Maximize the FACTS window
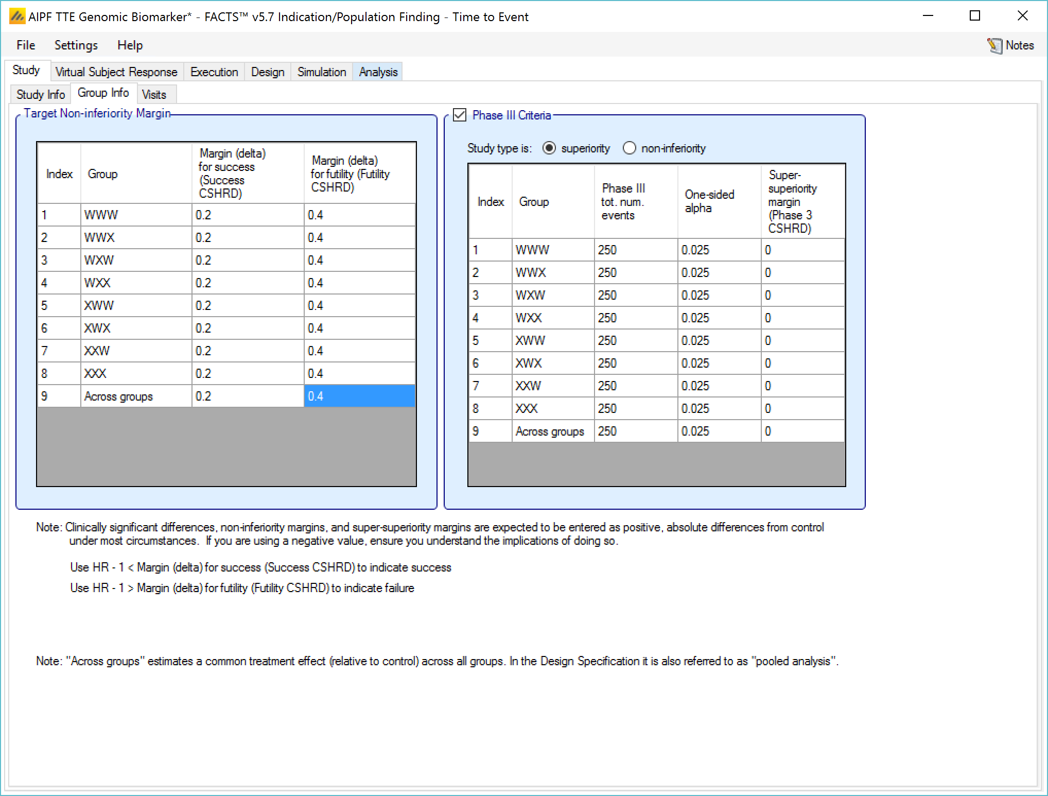The height and width of the screenshot is (796, 1048). pos(974,16)
